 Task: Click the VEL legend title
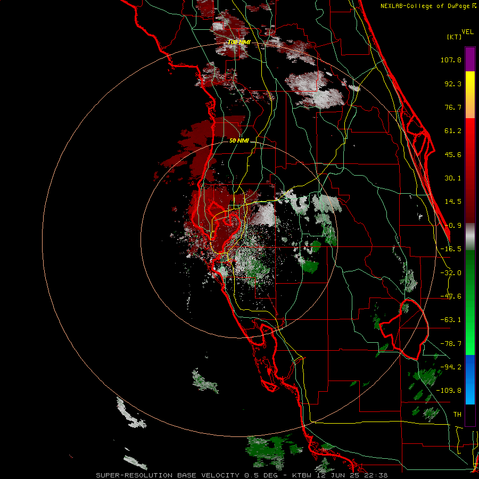(x=468, y=32)
